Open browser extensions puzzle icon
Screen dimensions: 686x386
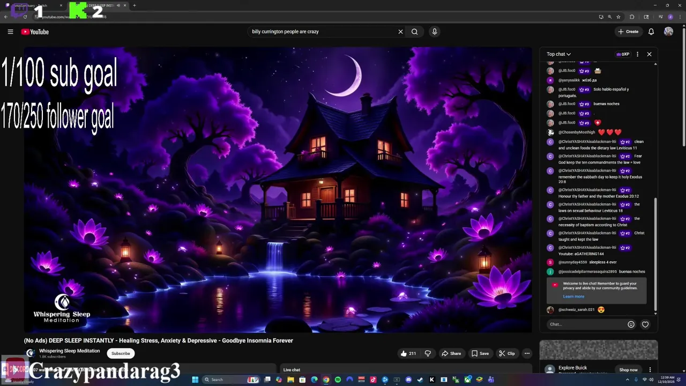(x=632, y=17)
